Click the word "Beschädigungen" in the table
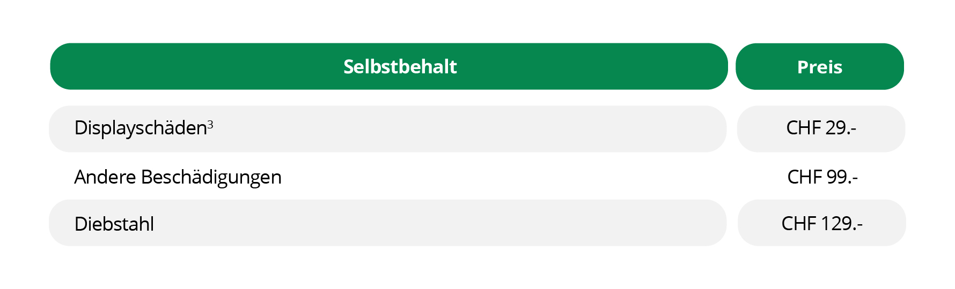Viewport: 955px width, 289px height. (211, 178)
